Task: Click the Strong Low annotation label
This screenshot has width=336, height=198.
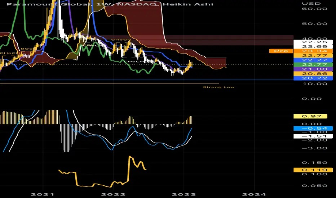Action: point(219,87)
